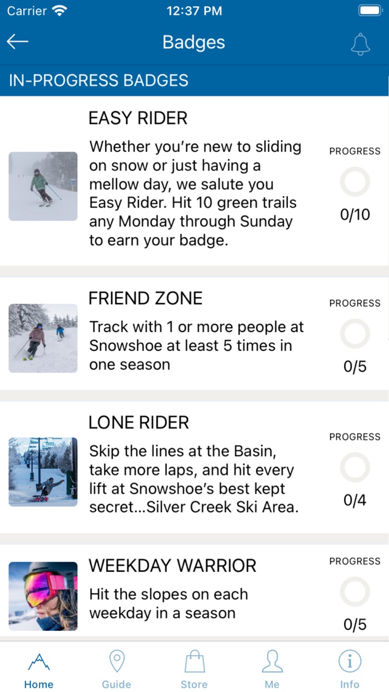The image size is (389, 692).
Task: Switch to the Me tab
Action: 272,668
